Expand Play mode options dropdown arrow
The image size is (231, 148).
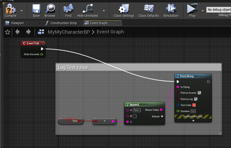tap(202, 11)
